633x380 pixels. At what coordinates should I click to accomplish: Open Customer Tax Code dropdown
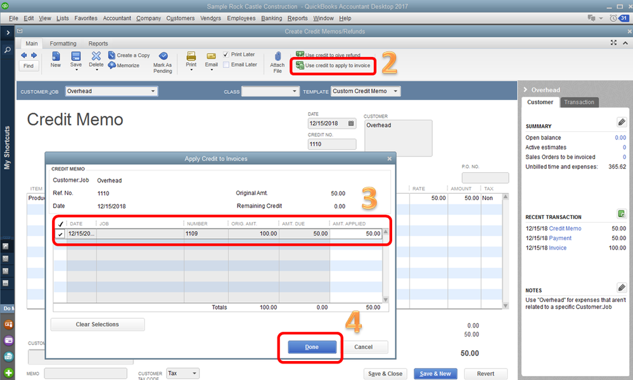[x=194, y=374]
